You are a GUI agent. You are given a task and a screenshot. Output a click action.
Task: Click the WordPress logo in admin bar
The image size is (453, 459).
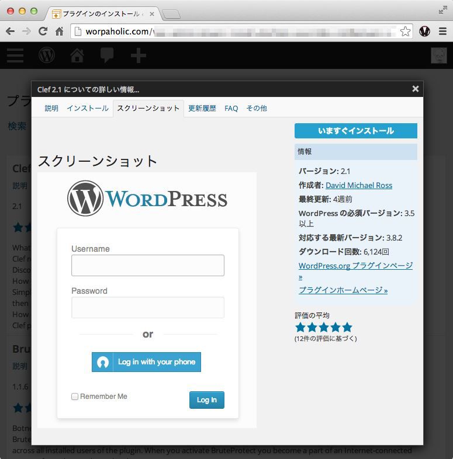pyautogui.click(x=47, y=55)
